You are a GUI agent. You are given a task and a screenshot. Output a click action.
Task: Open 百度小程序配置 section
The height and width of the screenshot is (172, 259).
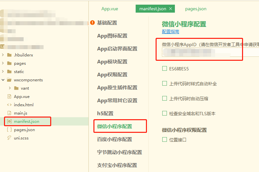coord(115,139)
